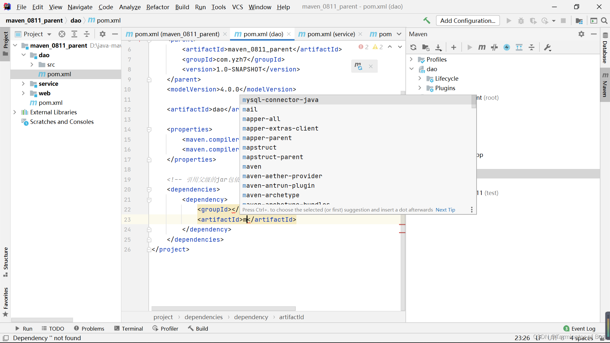Click the editor horizontal scrollbar
610x343 pixels.
point(223,308)
